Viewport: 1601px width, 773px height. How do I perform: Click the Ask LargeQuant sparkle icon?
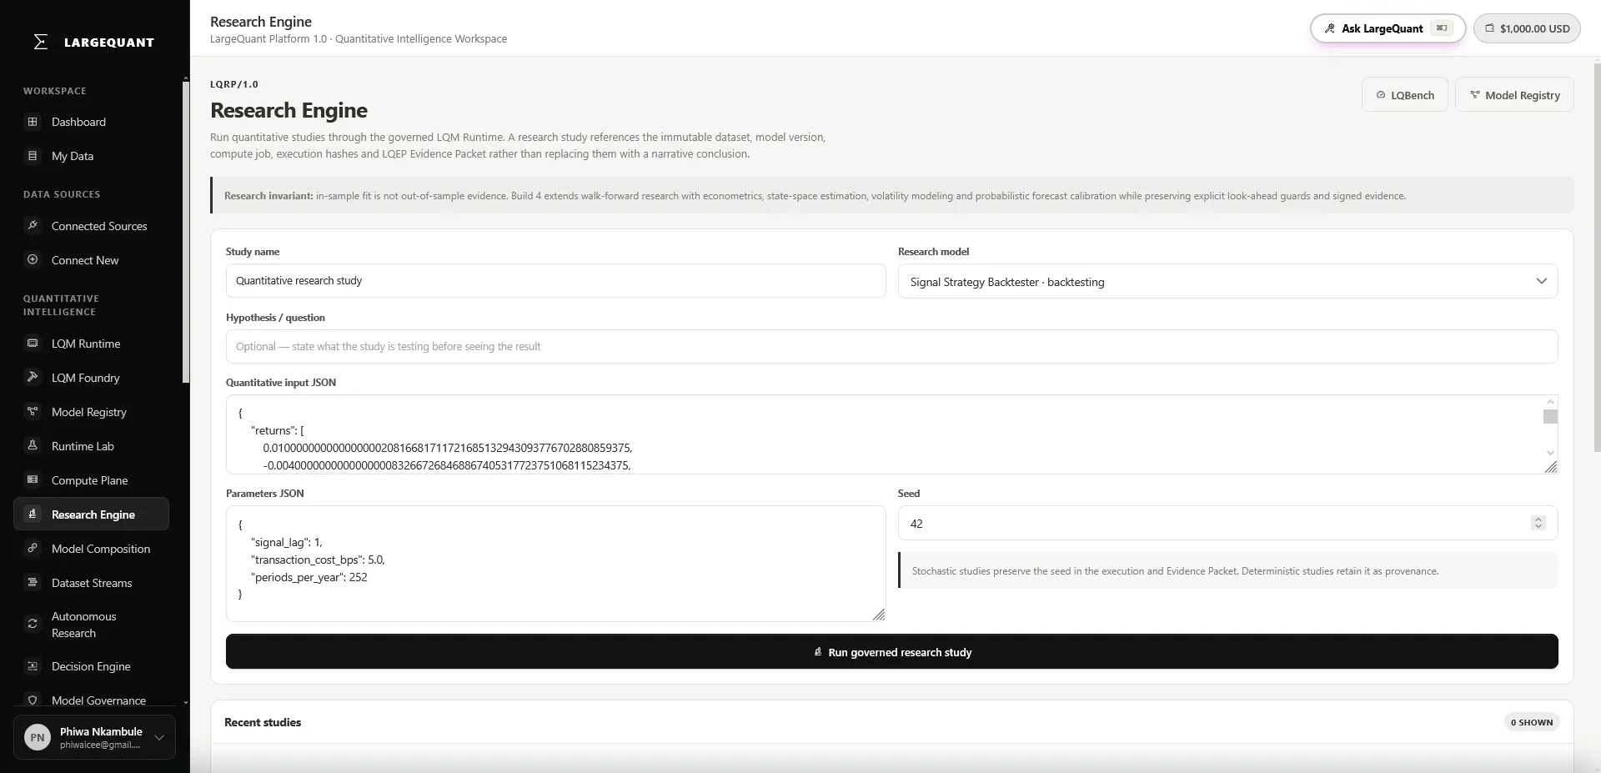tap(1329, 28)
